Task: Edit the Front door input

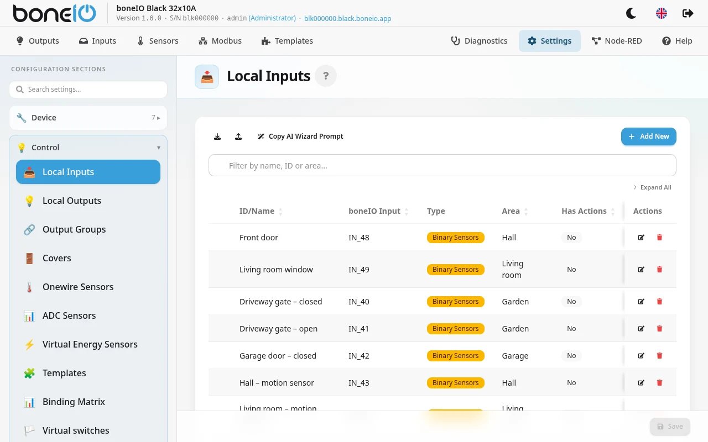Action: point(641,238)
